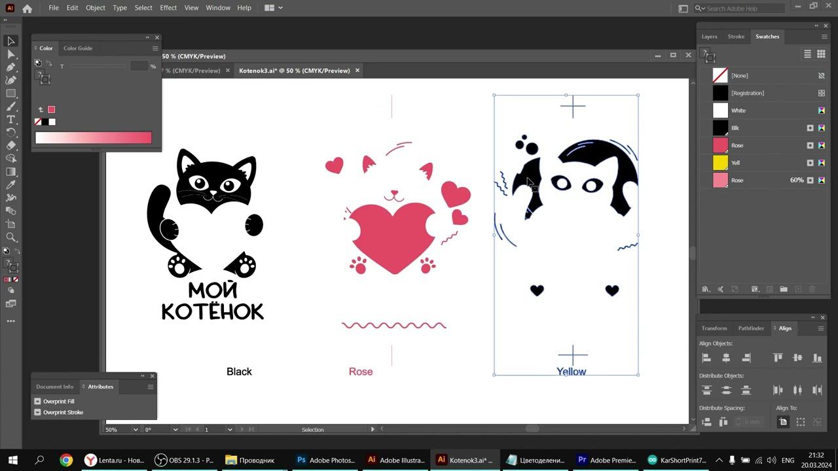The image size is (838, 471).
Task: Change screen mode in toolbar
Action: pyautogui.click(x=11, y=304)
